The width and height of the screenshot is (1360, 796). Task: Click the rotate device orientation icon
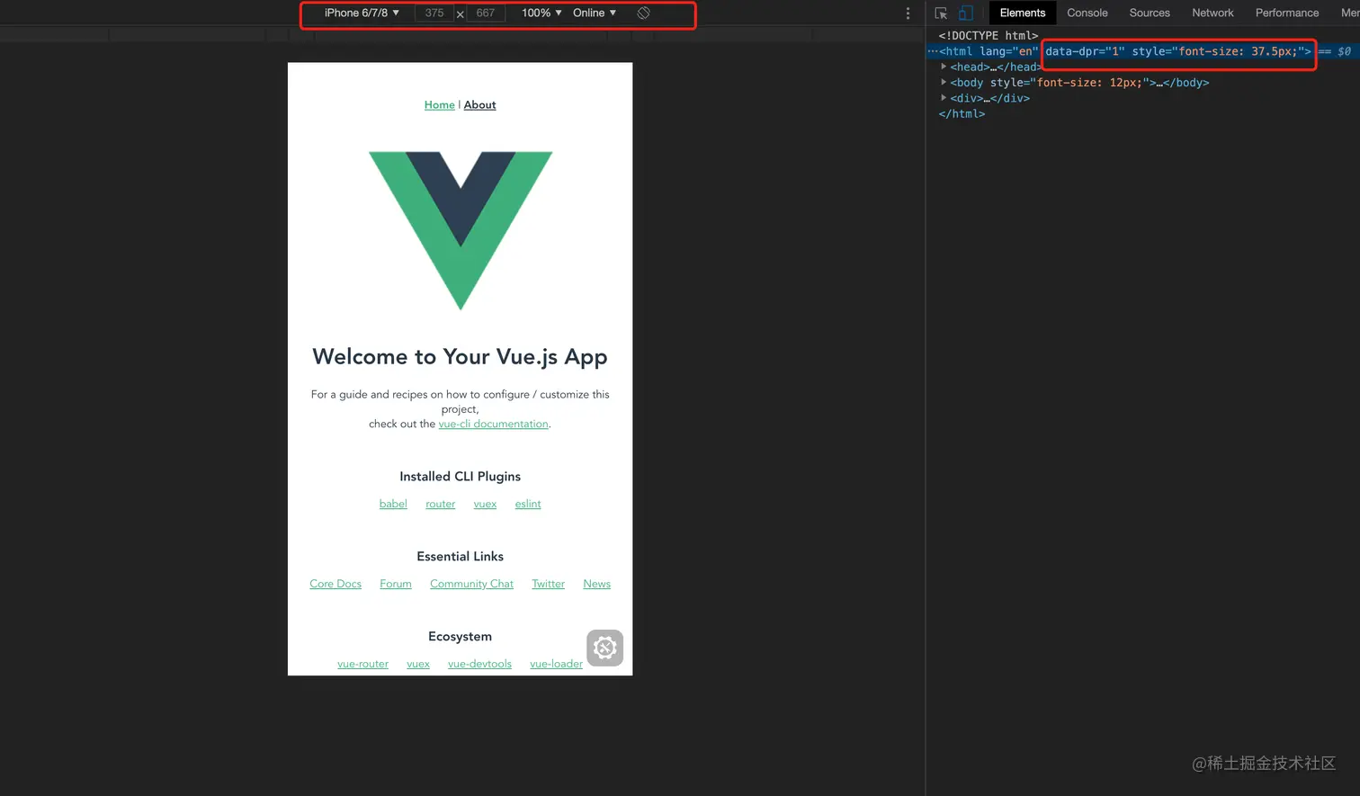coord(643,13)
